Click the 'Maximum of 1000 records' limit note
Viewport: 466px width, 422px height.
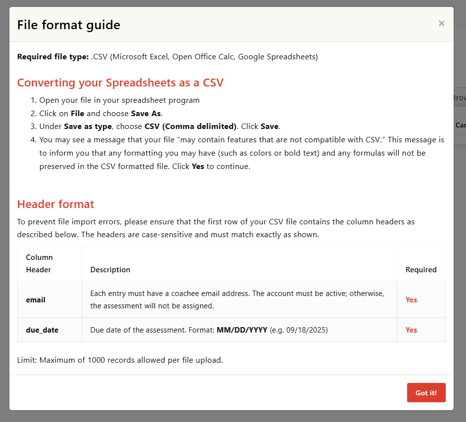click(120, 360)
